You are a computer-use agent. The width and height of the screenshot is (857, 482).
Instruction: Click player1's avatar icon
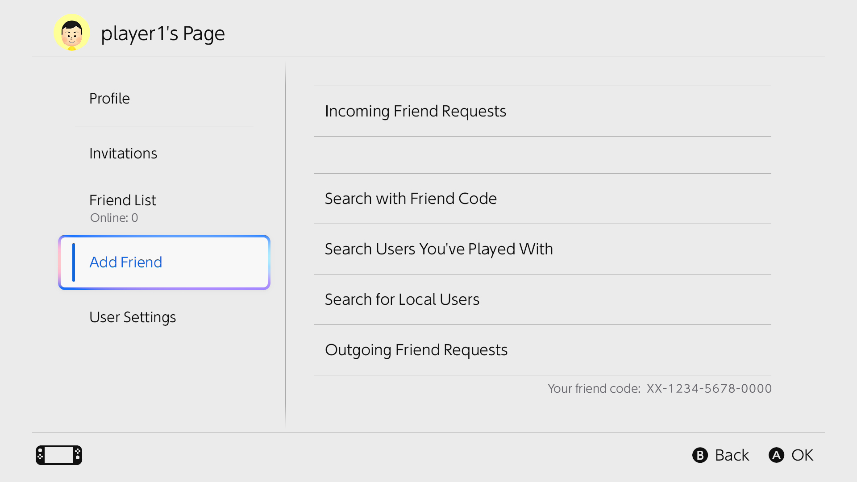pyautogui.click(x=72, y=32)
